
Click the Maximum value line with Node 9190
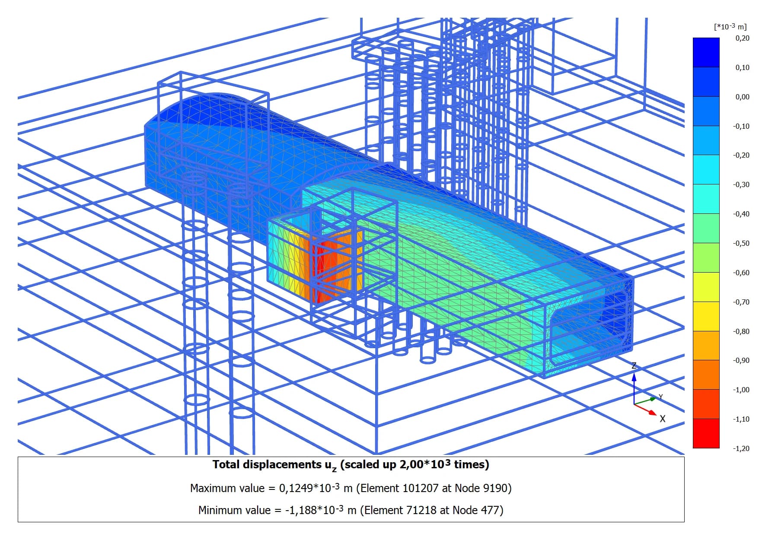351,488
